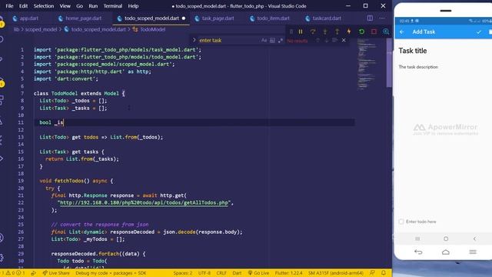Open the status bar feedback icon

[x=372, y=273]
